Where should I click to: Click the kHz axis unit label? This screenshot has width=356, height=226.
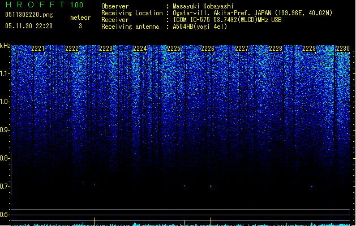tap(5, 46)
